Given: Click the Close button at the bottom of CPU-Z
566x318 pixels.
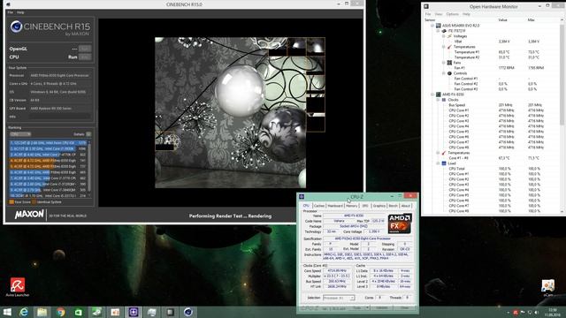Looking at the screenshot, I should 405,308.
